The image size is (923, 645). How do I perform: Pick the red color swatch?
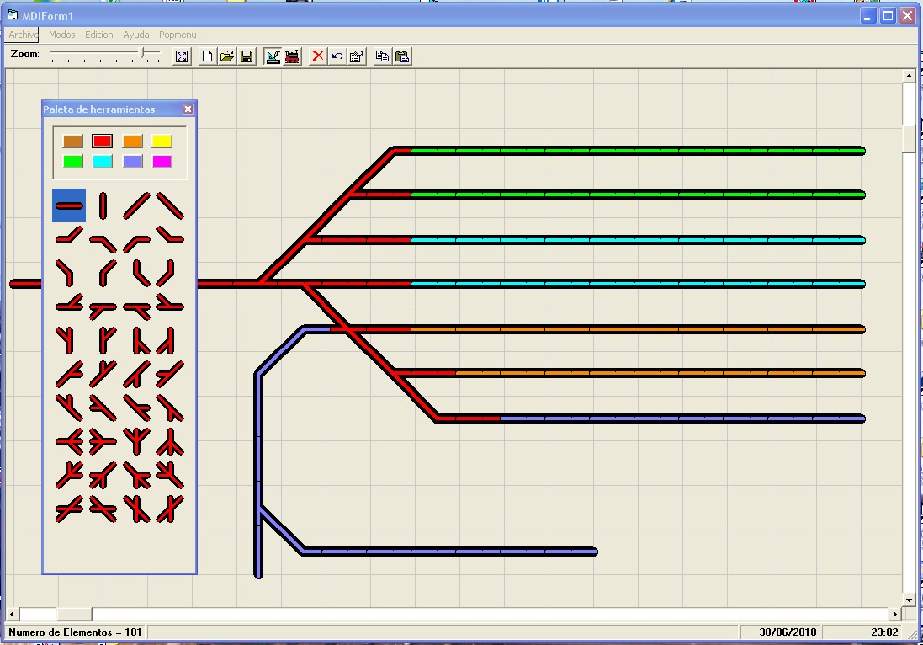[103, 141]
